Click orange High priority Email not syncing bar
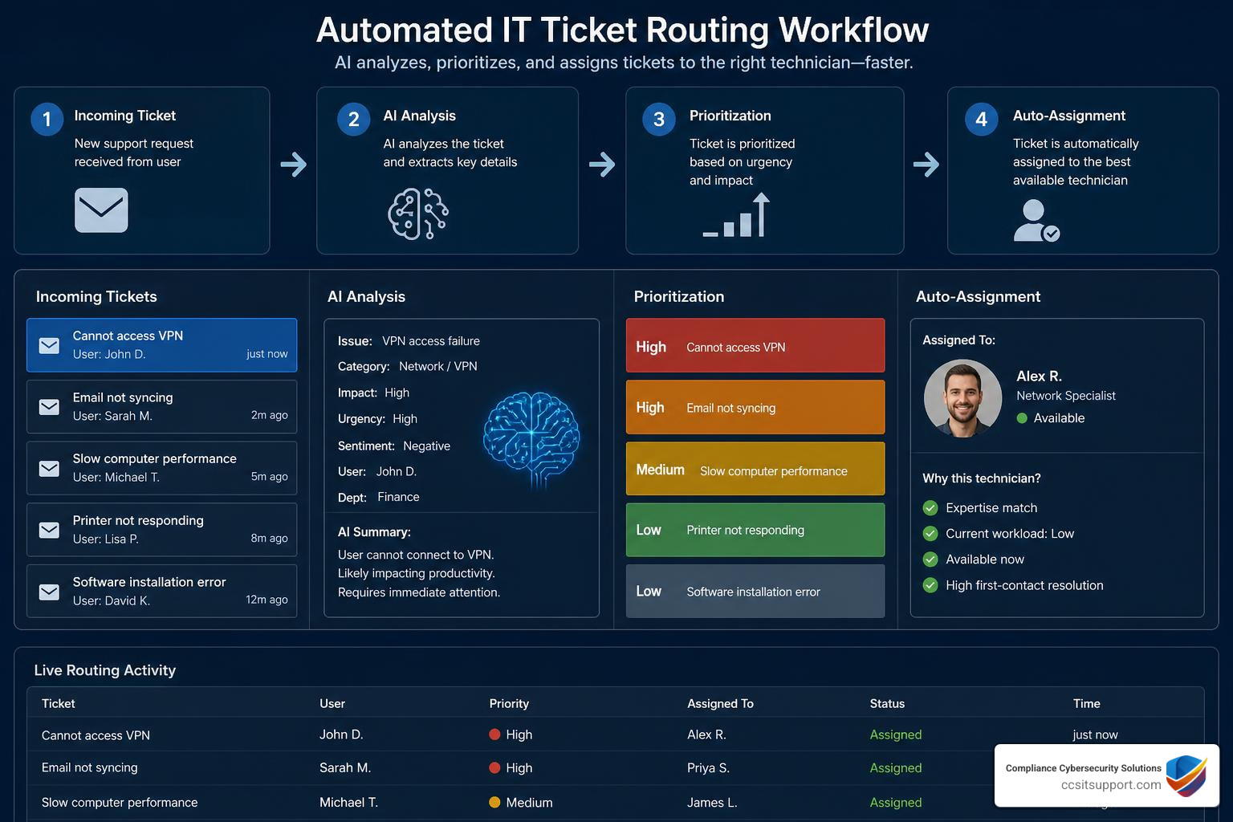The image size is (1233, 822). [x=755, y=407]
